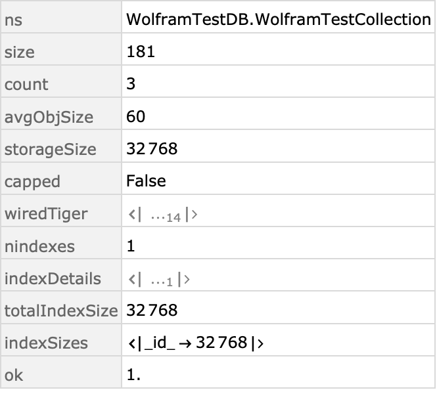Select the ok value 1.
Screen dimensions: 437x409
click(133, 375)
